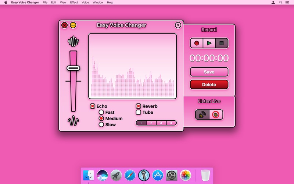The image size is (294, 184).
Task: Click the red Delete button
Action: point(209,84)
